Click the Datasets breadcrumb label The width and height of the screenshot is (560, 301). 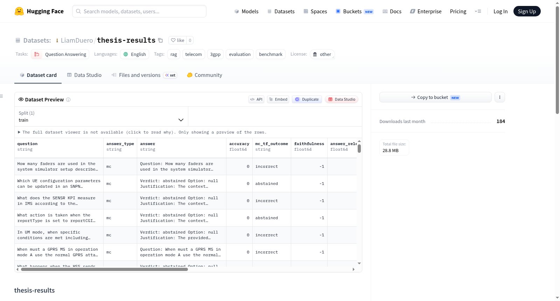37,40
